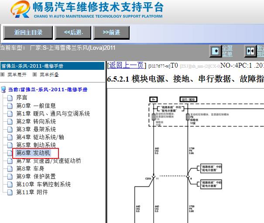
Task: Click the 运行/起动 box in the diagram
Action: (189, 99)
